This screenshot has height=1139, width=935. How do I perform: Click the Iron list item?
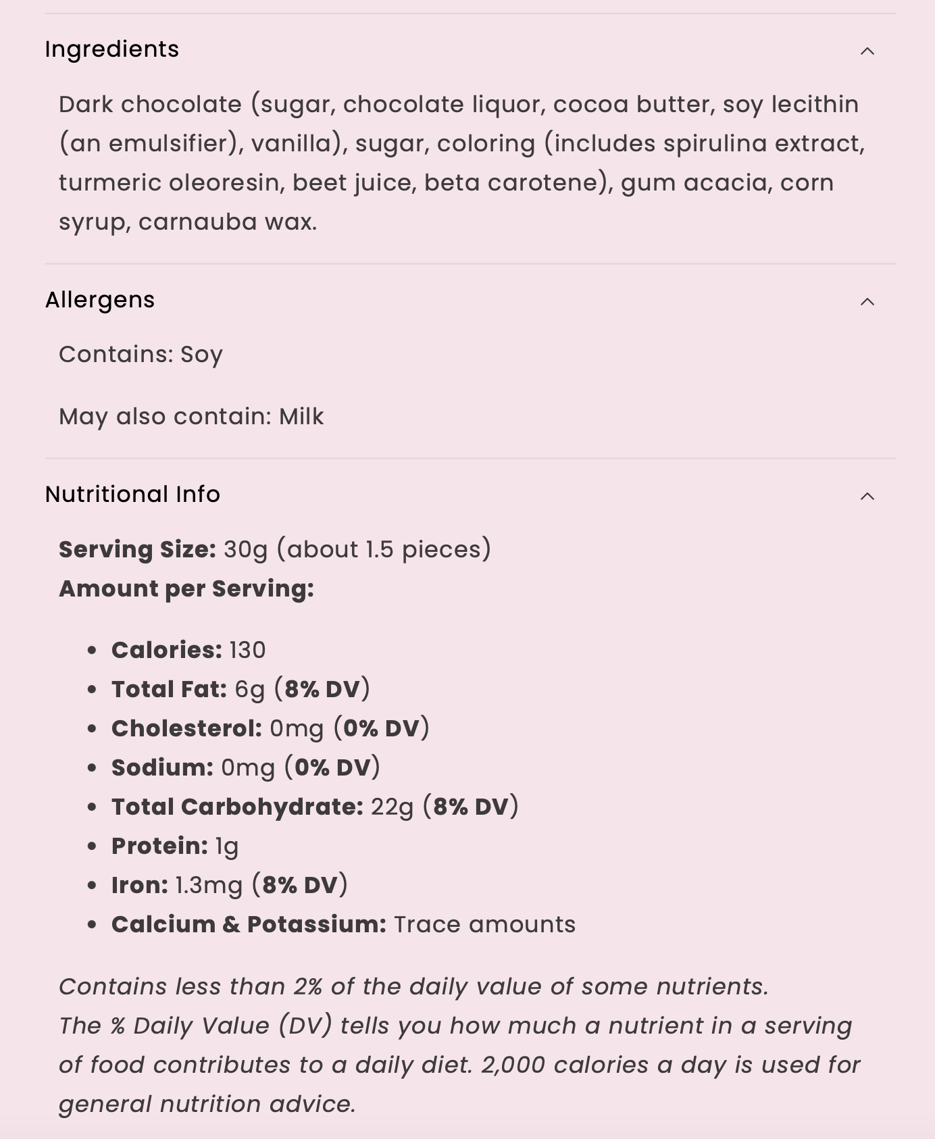click(x=230, y=885)
